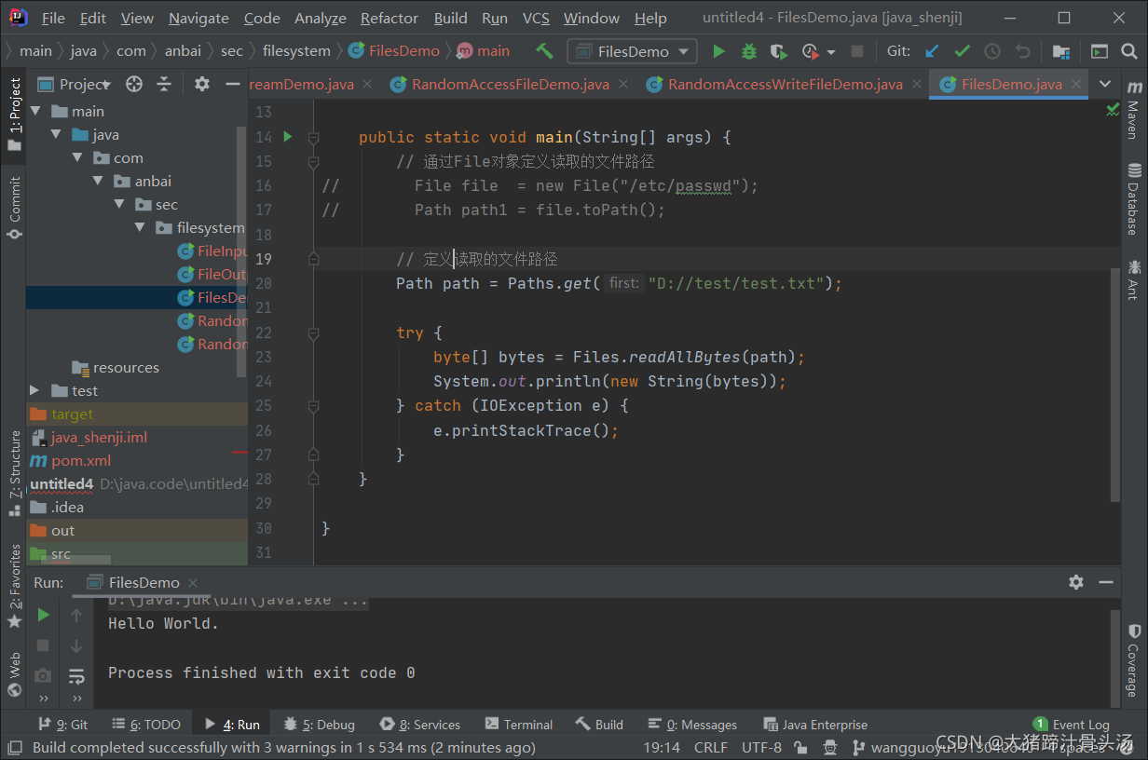Open the profiler dropdown arrow in toolbar
This screenshot has height=760, width=1148.
(x=831, y=52)
